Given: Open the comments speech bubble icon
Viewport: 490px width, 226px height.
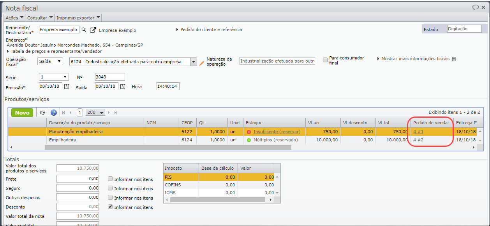Looking at the screenshot, I should coord(476,7).
